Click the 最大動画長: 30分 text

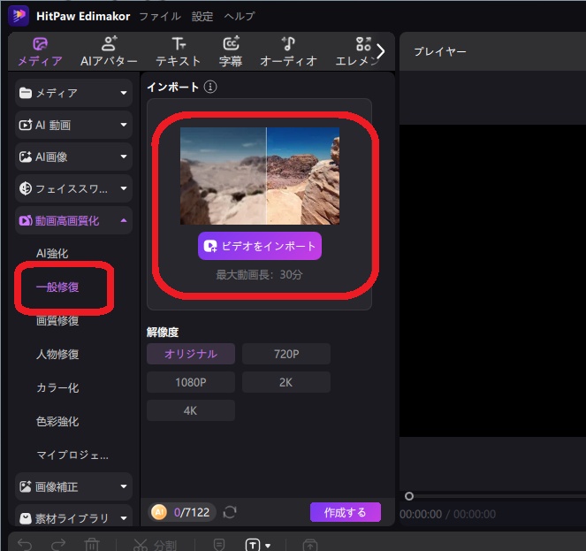coord(259,274)
